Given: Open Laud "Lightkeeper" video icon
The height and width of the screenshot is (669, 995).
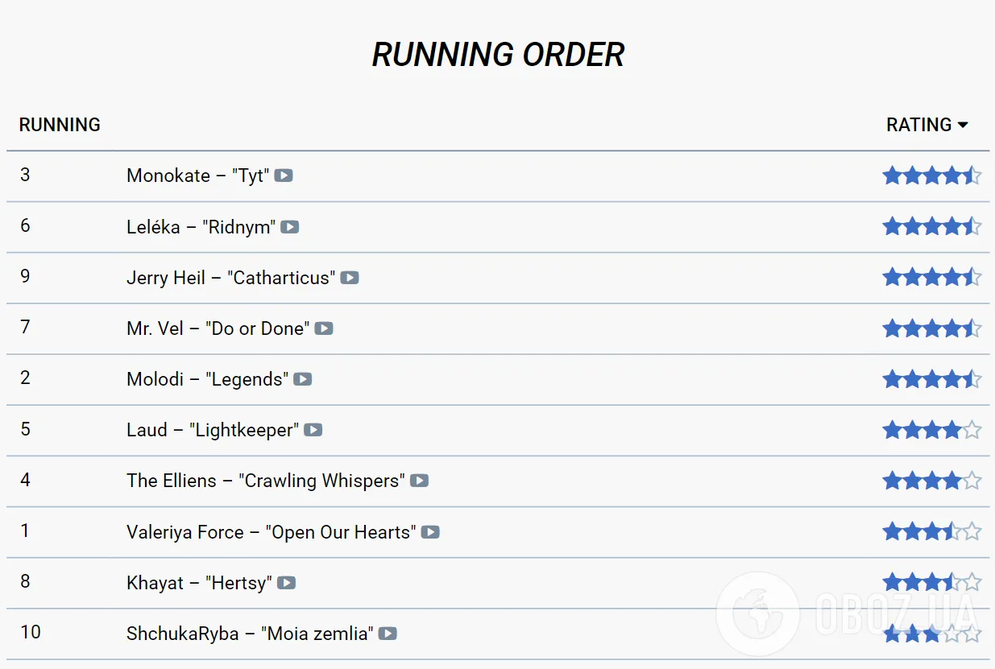Looking at the screenshot, I should tap(313, 430).
